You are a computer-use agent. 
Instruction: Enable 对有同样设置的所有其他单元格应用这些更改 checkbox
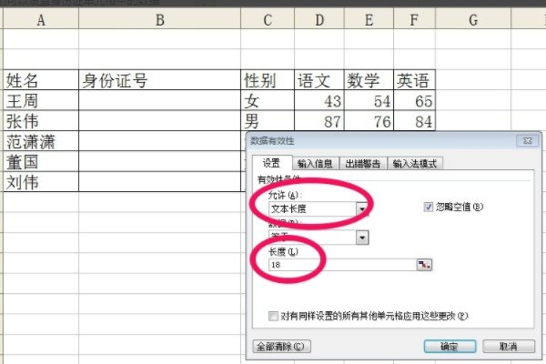[x=273, y=316]
